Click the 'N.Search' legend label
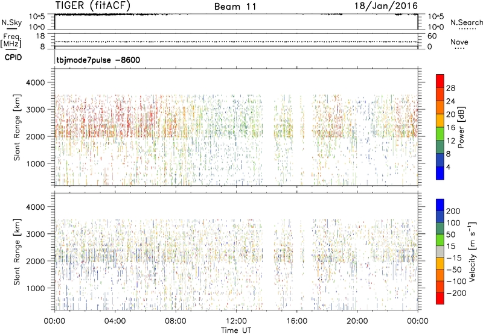Viewport: 483px width, 334px height. point(467,22)
